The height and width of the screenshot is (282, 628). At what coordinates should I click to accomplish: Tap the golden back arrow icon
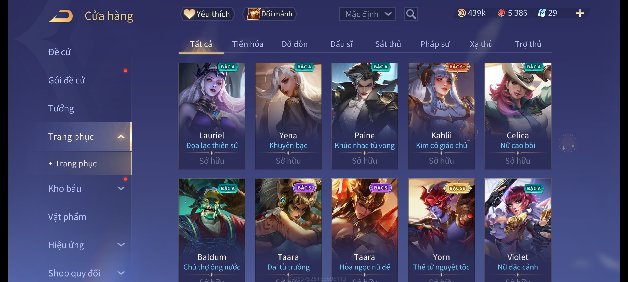[x=61, y=16]
